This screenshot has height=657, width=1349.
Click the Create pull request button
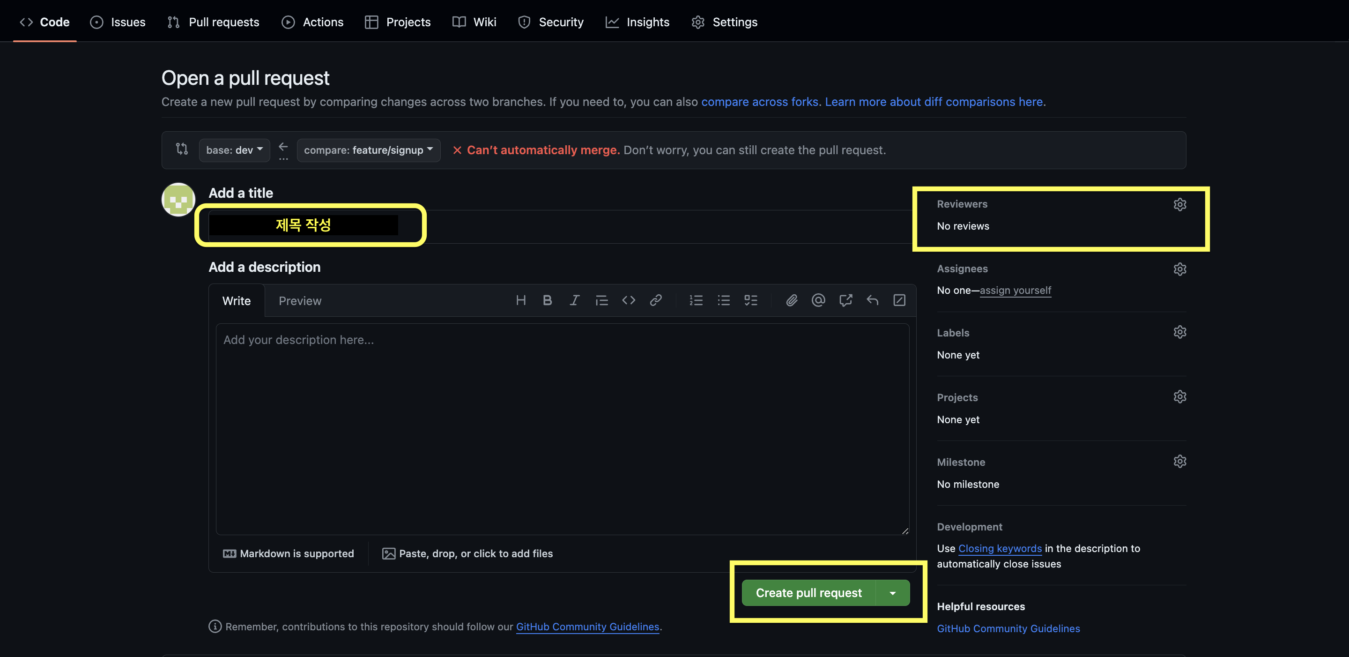click(808, 593)
